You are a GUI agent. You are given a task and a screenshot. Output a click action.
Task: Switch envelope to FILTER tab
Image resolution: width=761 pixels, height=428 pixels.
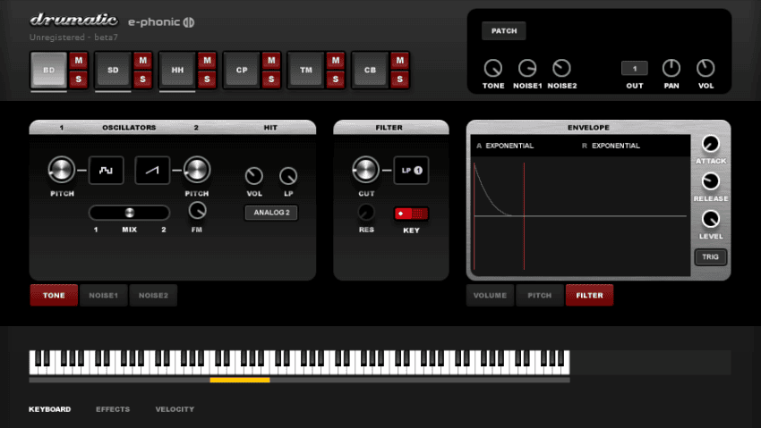pyautogui.click(x=589, y=296)
